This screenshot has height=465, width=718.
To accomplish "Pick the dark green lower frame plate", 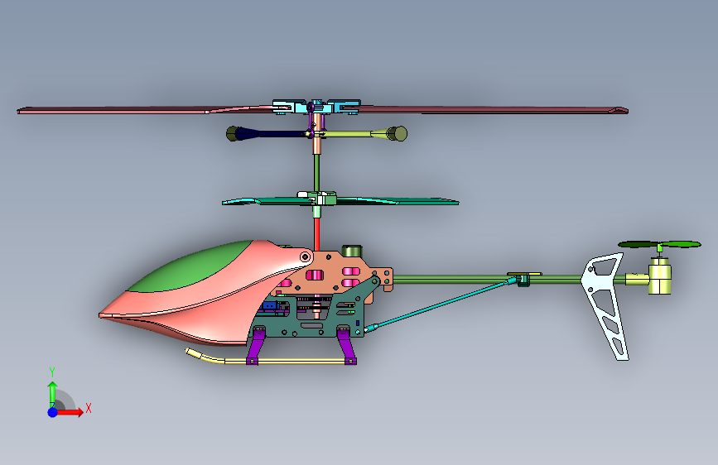I will pos(316,316).
